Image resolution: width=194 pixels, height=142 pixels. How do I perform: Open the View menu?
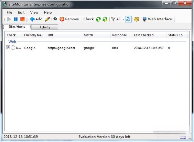click(34, 12)
